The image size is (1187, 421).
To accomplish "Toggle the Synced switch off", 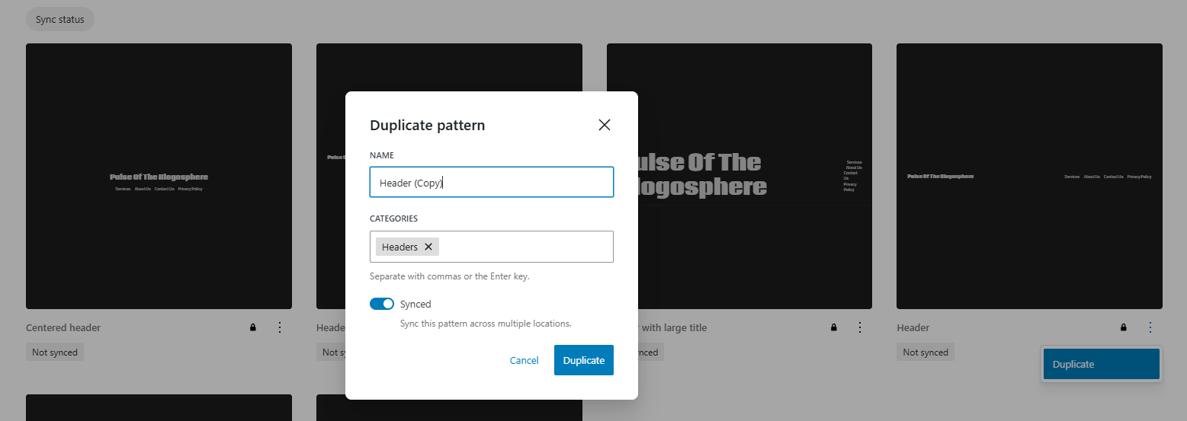I will pyautogui.click(x=382, y=304).
